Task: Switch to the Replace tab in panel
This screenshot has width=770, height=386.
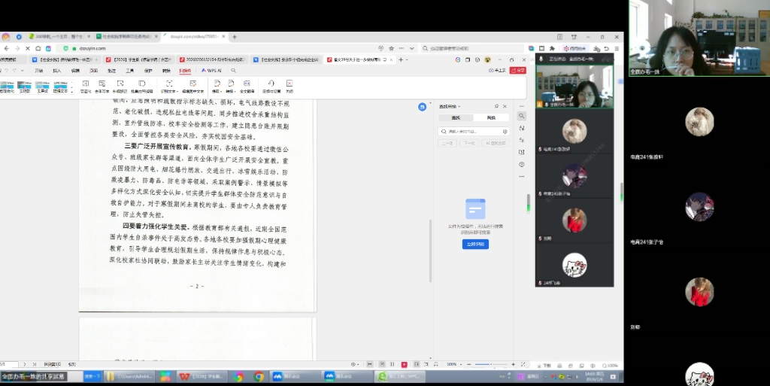Action: tap(491, 118)
